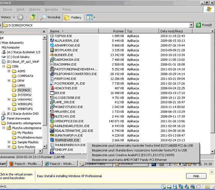Click the Forward navigation arrow
The height and width of the screenshot is (190, 215).
pyautogui.click(x=20, y=17)
